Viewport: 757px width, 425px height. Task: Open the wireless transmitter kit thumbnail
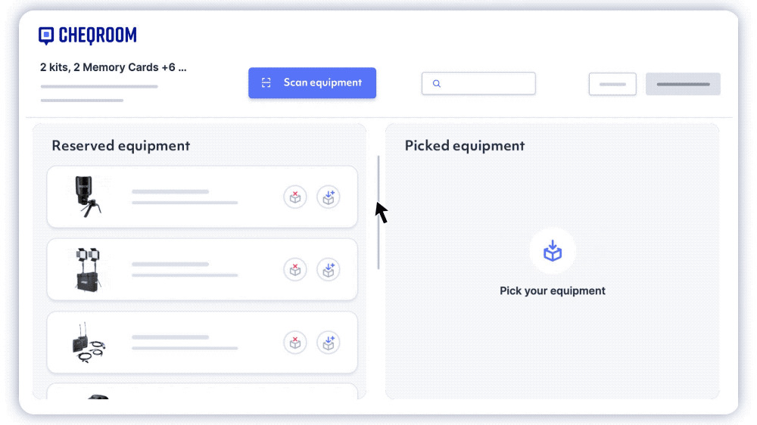click(89, 343)
